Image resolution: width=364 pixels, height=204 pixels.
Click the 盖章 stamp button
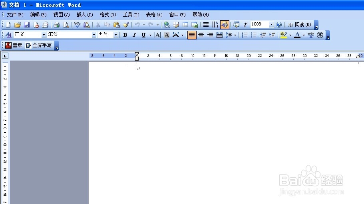pos(14,45)
